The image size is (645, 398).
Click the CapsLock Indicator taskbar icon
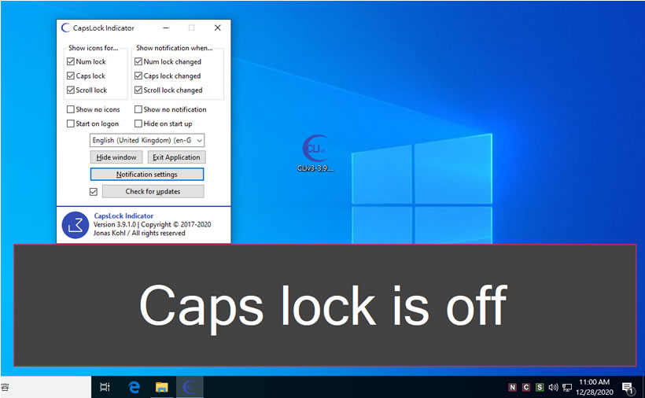pos(189,387)
